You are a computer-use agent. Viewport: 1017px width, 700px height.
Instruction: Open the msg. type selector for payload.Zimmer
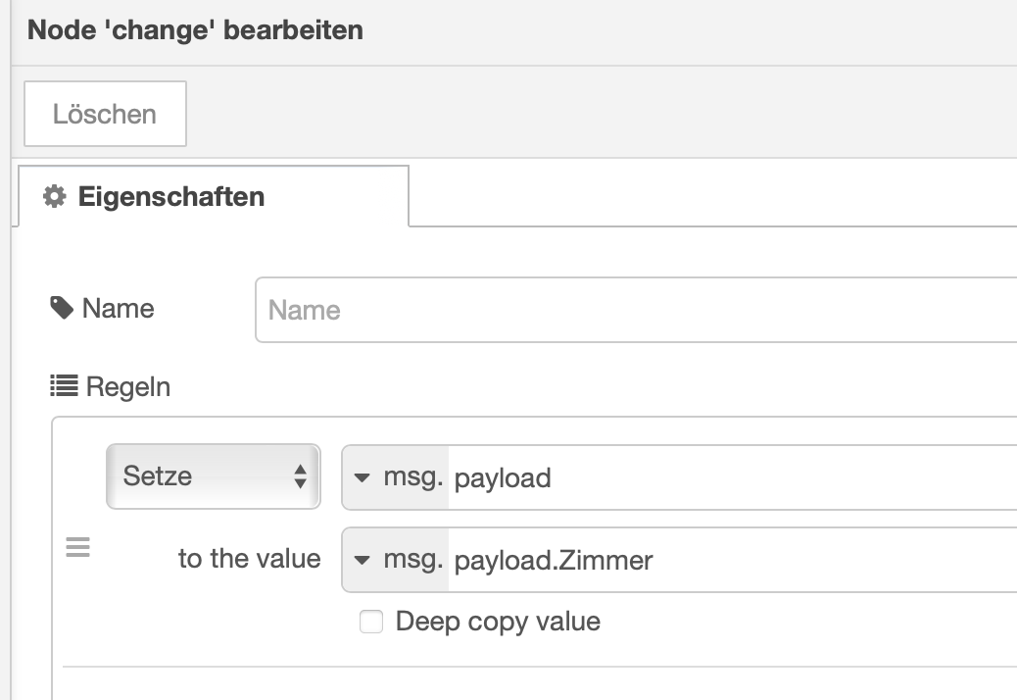397,560
